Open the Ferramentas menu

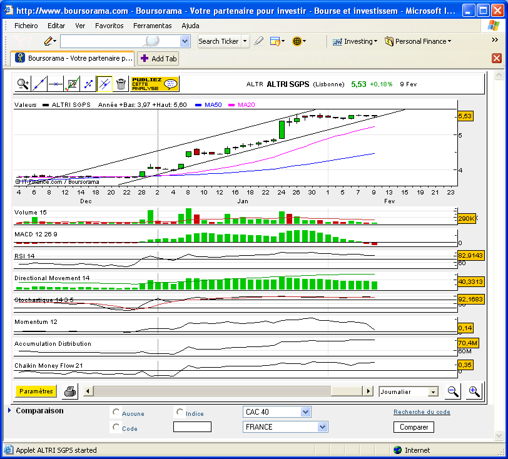click(x=152, y=26)
